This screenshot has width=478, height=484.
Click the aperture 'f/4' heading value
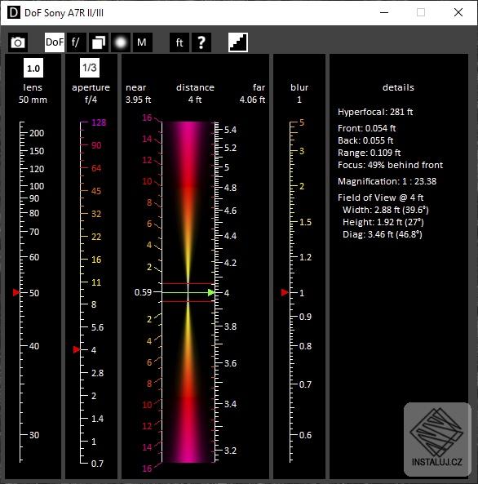[91, 100]
